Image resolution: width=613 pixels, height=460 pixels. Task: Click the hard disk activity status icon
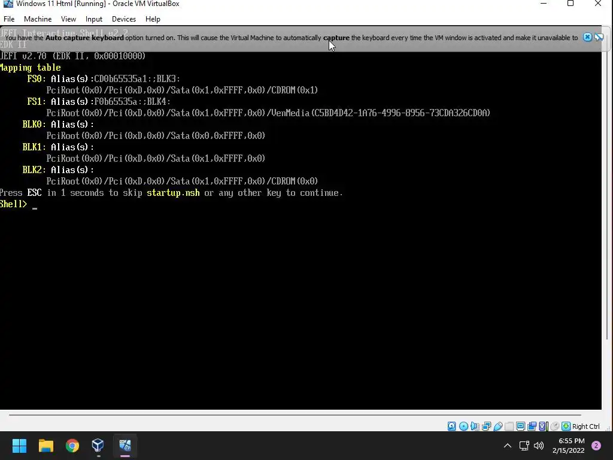[x=451, y=426]
